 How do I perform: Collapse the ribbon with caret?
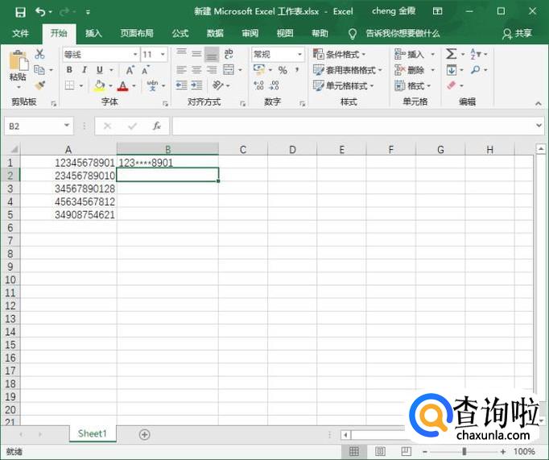[539, 103]
